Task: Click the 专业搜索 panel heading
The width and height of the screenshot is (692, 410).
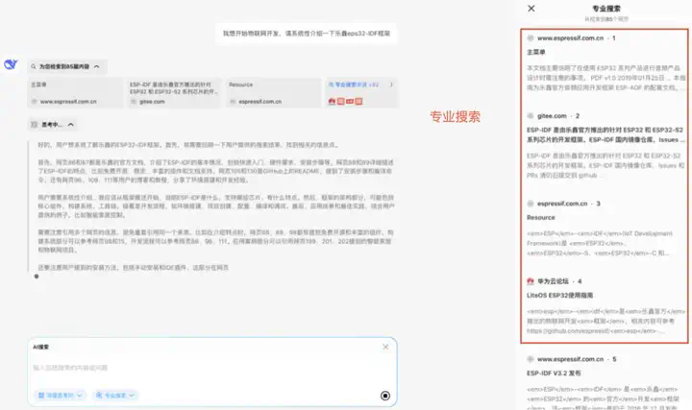Action: (x=606, y=9)
